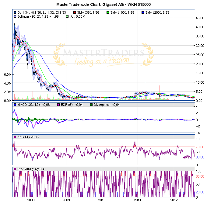Click the 50 label on RSI axis
Viewport: 207px width, 208px height.
pos(198,152)
